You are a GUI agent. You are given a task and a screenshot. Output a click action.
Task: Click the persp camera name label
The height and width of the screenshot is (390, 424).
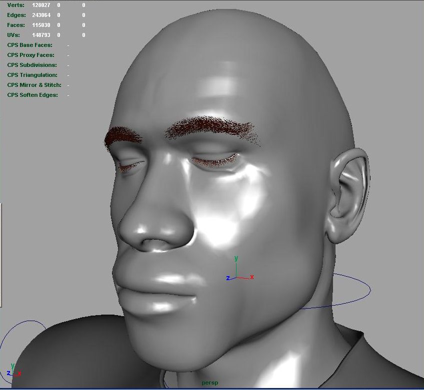210,383
